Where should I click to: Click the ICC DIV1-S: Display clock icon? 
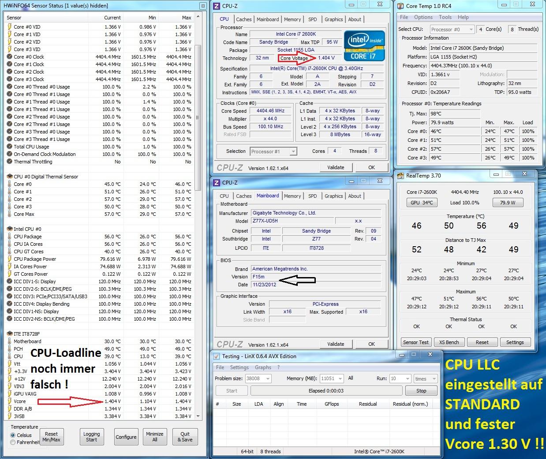coord(9,281)
